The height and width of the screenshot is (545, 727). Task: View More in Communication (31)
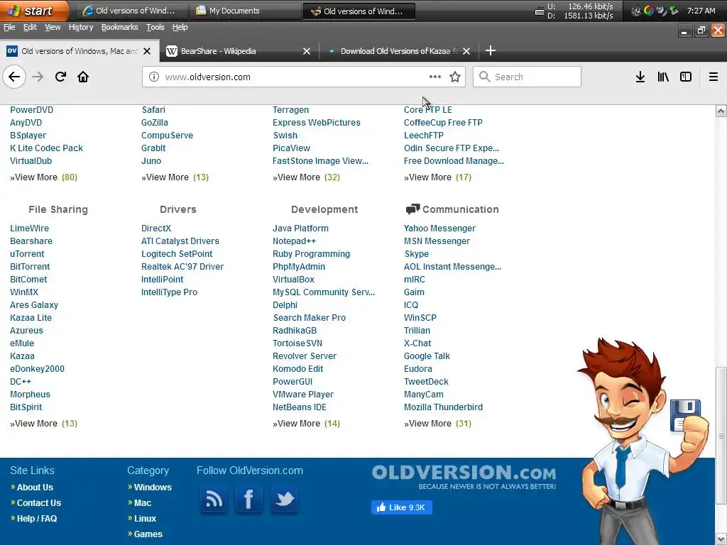pos(437,424)
